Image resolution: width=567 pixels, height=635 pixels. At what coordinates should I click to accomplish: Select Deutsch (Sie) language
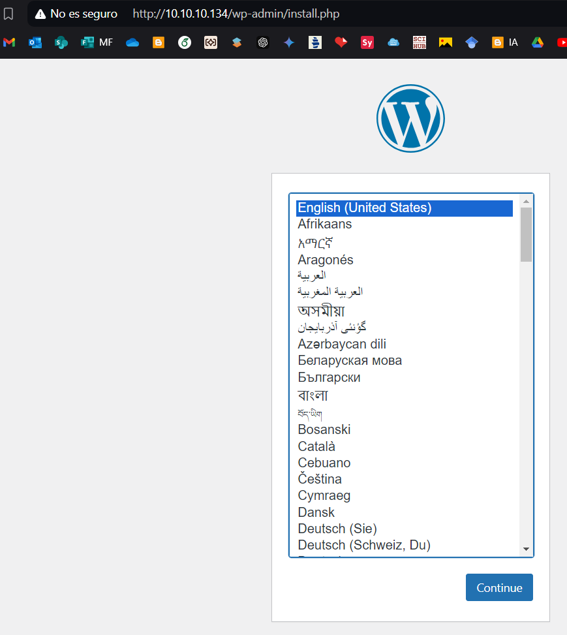(404, 529)
